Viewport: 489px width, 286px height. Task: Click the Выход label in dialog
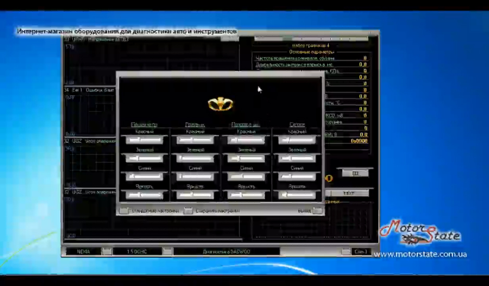tap(304, 211)
